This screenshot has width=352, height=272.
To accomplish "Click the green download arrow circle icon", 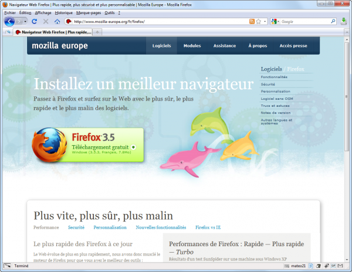I will coord(133,147).
